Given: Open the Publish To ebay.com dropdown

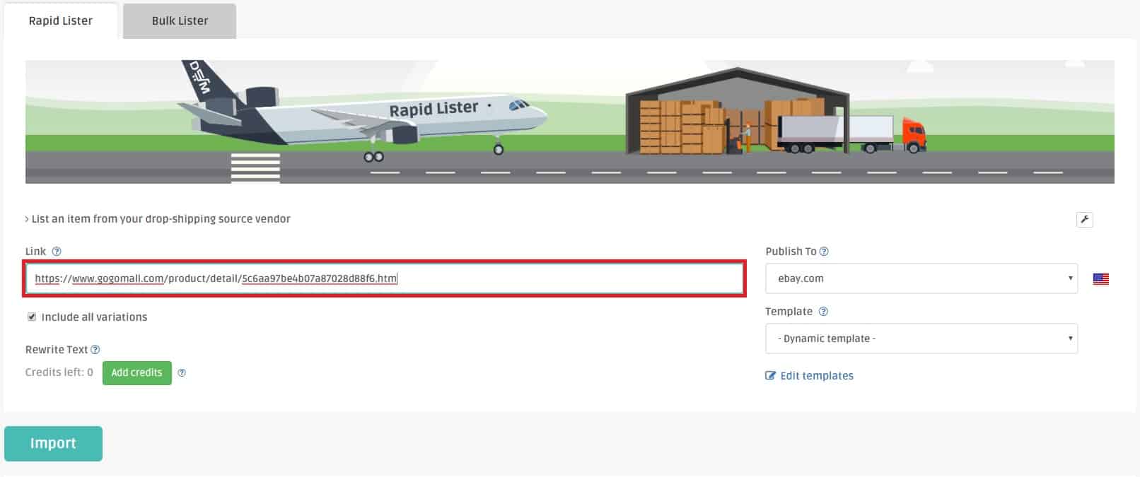Looking at the screenshot, I should (921, 278).
